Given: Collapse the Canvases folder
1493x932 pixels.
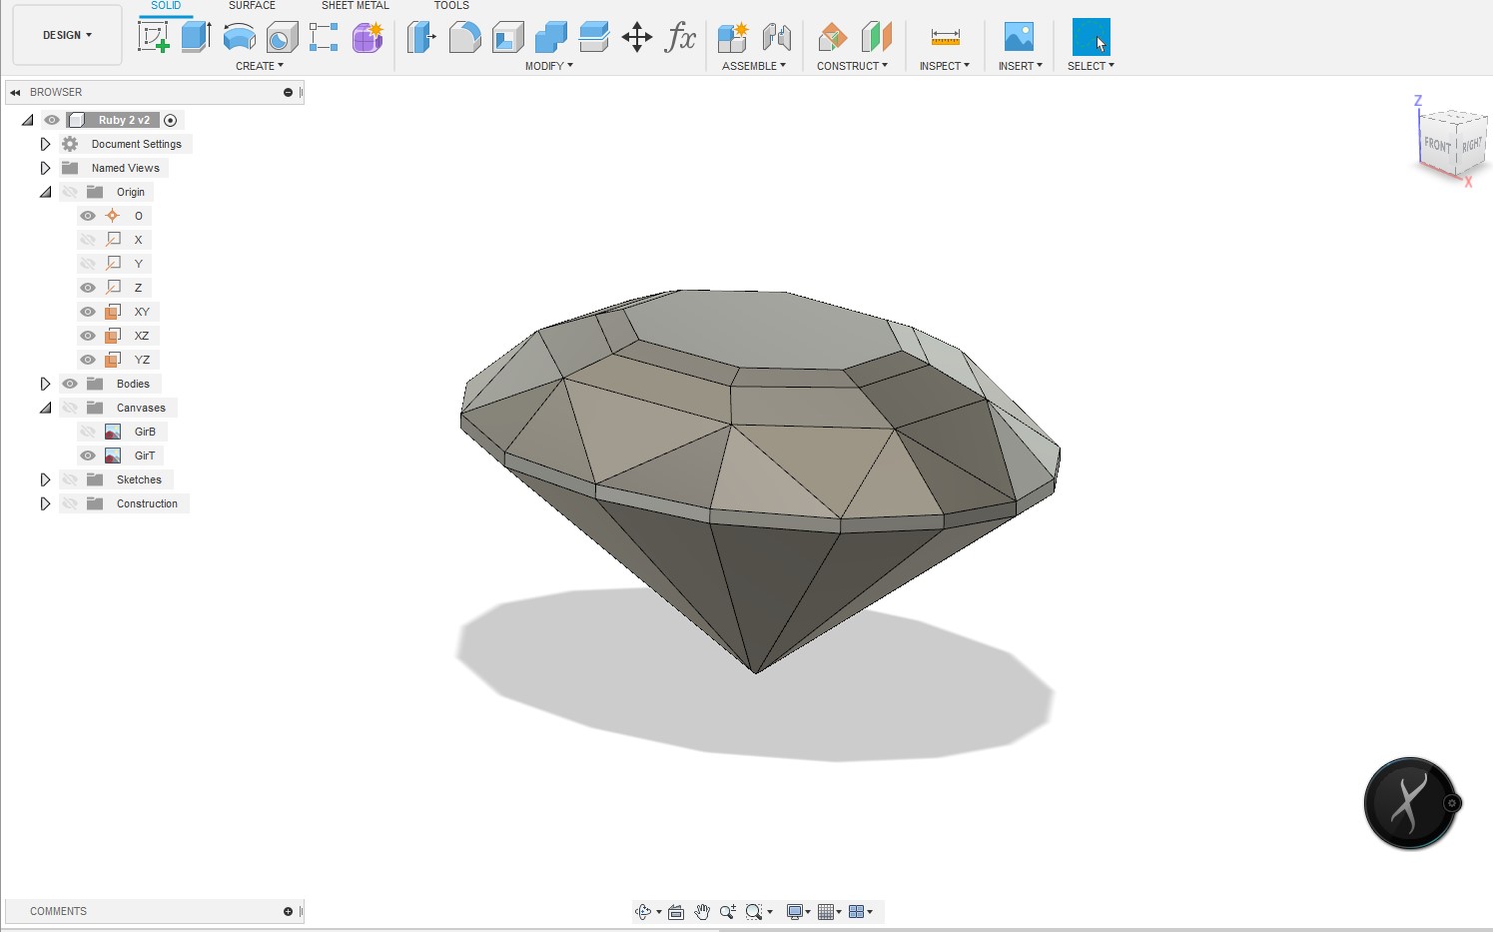Looking at the screenshot, I should coord(45,408).
